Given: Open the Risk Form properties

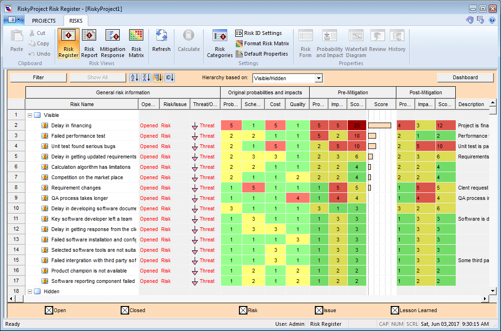Looking at the screenshot, I should pyautogui.click(x=305, y=43).
